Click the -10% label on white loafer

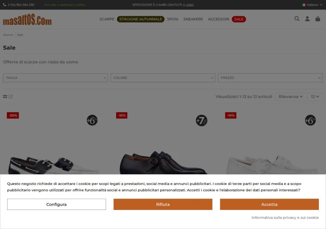pos(231,115)
